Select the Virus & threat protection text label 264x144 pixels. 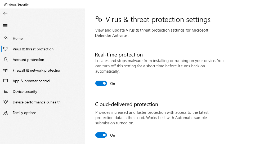tap(33, 49)
